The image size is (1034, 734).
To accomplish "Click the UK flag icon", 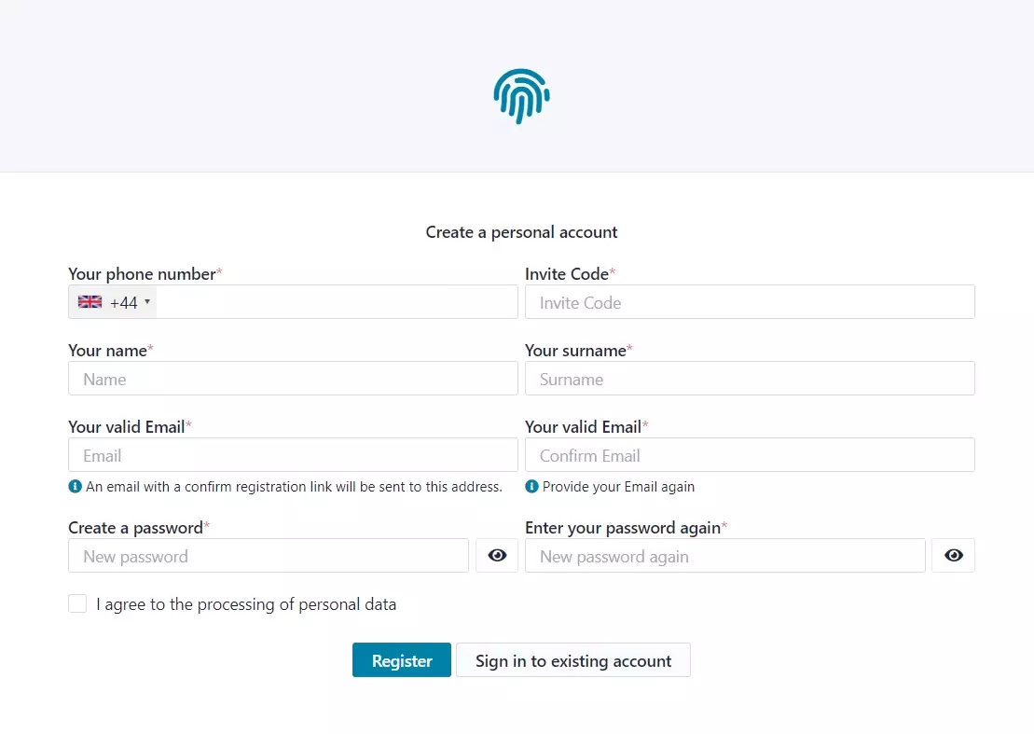I will pyautogui.click(x=90, y=302).
